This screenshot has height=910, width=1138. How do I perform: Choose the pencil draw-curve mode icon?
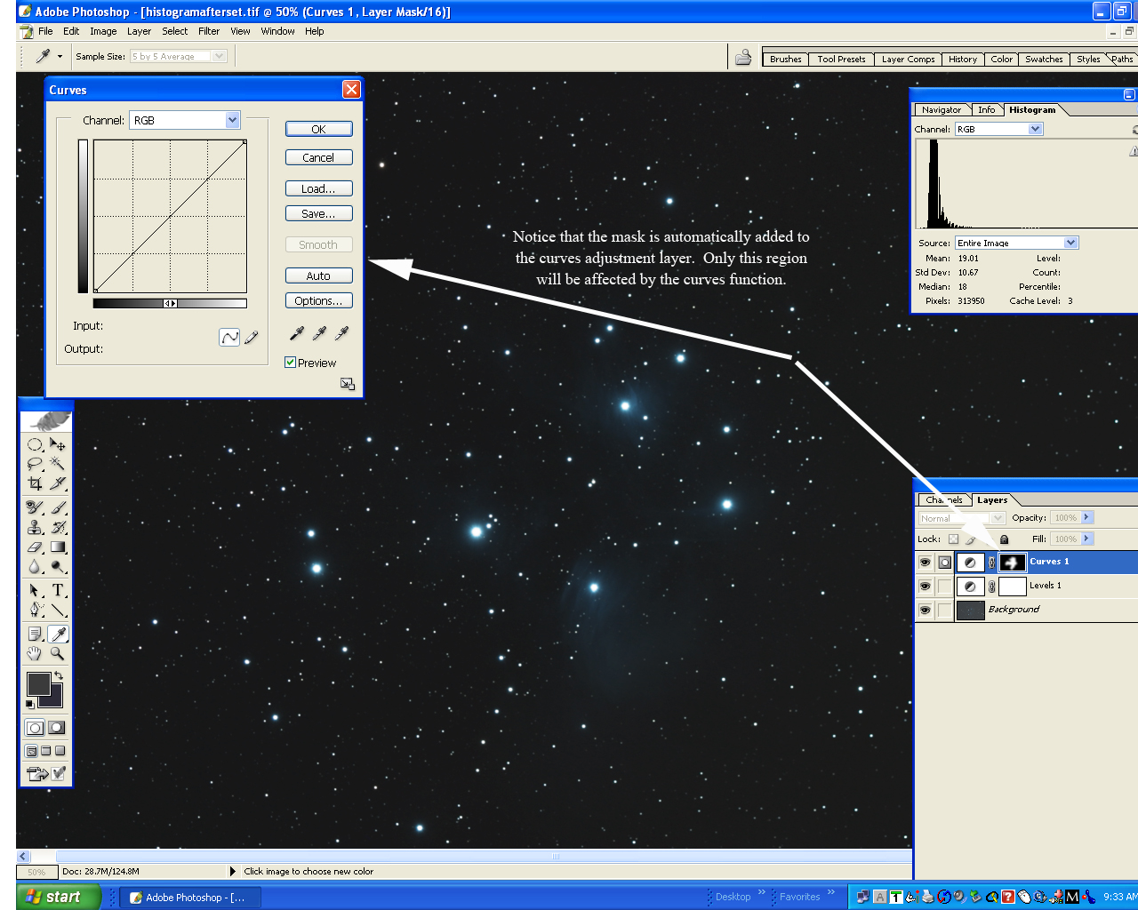(x=252, y=338)
